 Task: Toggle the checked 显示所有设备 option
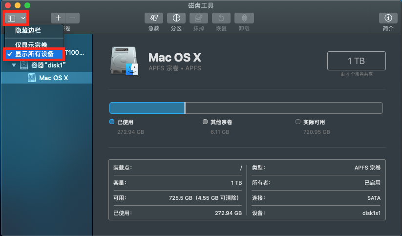coord(34,54)
